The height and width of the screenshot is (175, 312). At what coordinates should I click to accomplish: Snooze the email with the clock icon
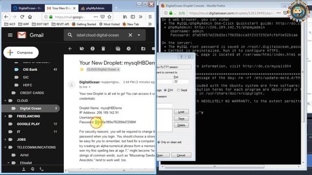coord(129,49)
